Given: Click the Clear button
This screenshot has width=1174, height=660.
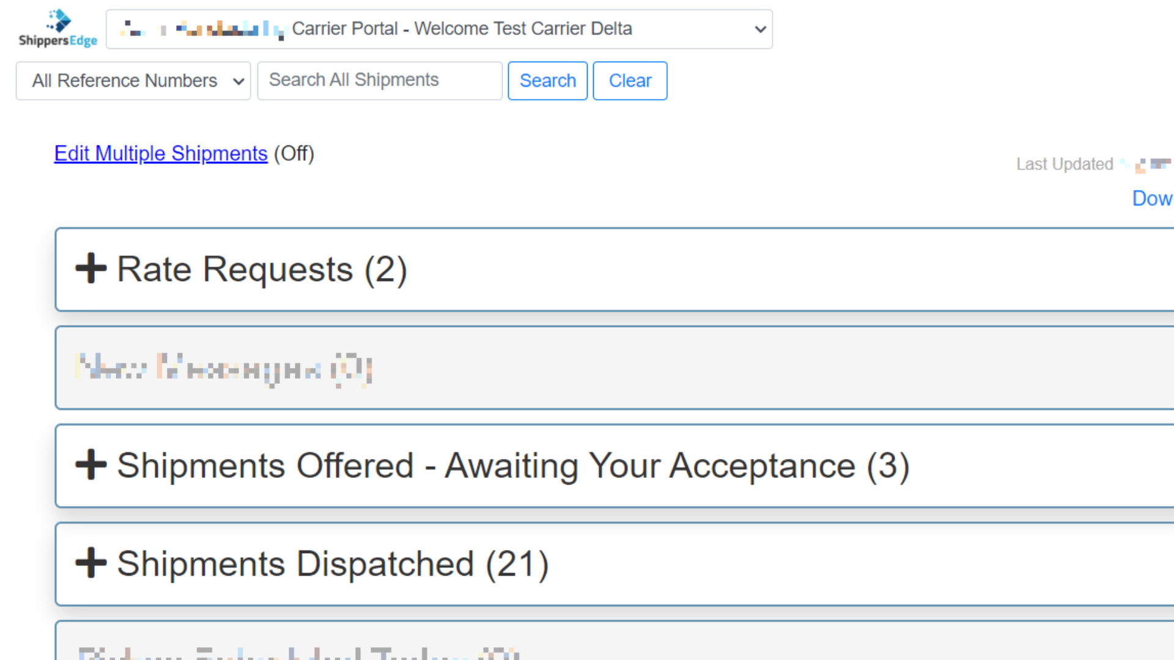Looking at the screenshot, I should pos(630,80).
